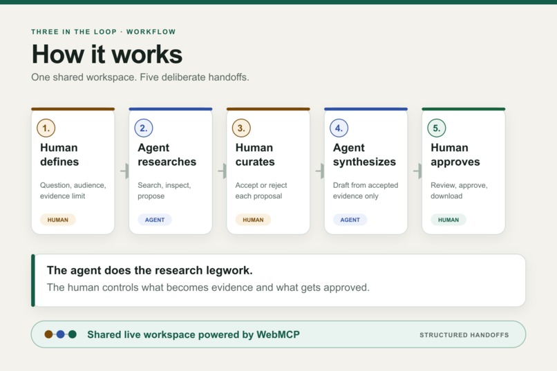The height and width of the screenshot is (371, 557).
Task: Click 'The agent does the research legwork.'
Action: click(x=149, y=270)
